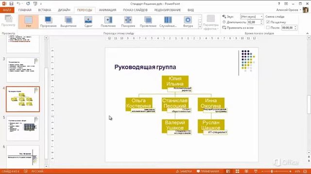The width and height of the screenshot is (311, 174).
Task: Open ribbon display options icon
Action: coord(286,3)
